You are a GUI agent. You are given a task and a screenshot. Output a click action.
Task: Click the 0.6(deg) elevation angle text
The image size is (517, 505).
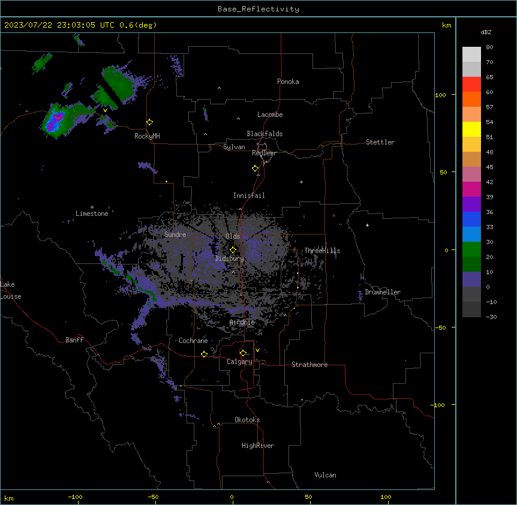(x=138, y=25)
